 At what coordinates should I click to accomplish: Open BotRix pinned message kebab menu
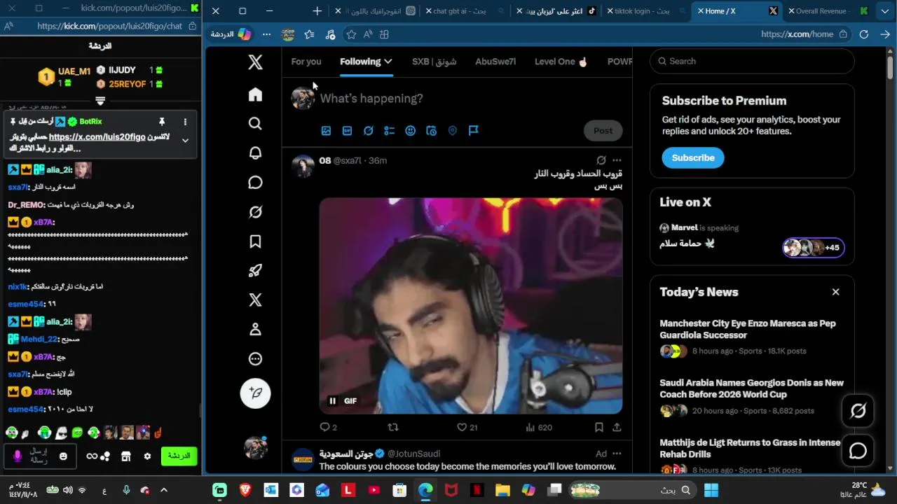coord(185,122)
